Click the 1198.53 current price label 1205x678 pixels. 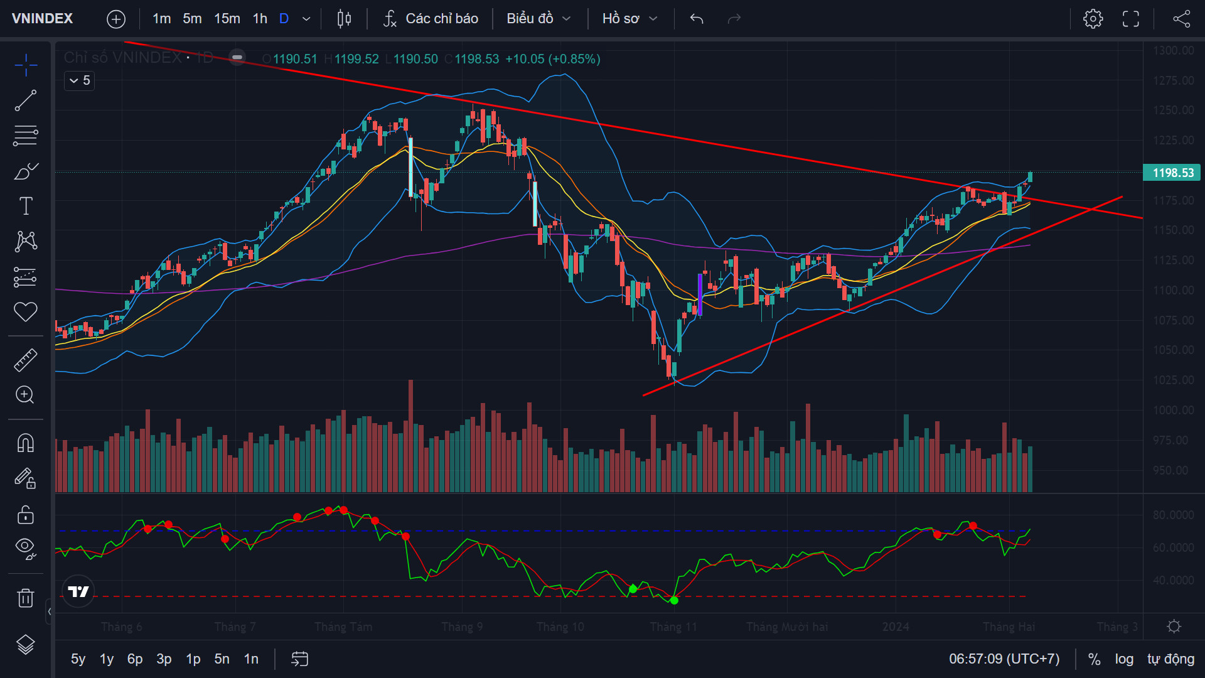tap(1173, 173)
